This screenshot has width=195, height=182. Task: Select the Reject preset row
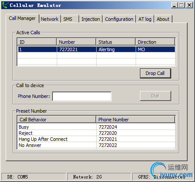pyautogui.click(x=96, y=133)
